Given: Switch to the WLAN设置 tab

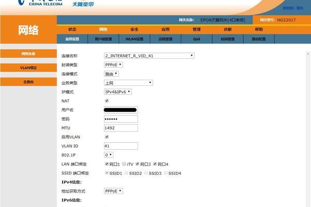Looking at the screenshot, I should click(134, 39).
